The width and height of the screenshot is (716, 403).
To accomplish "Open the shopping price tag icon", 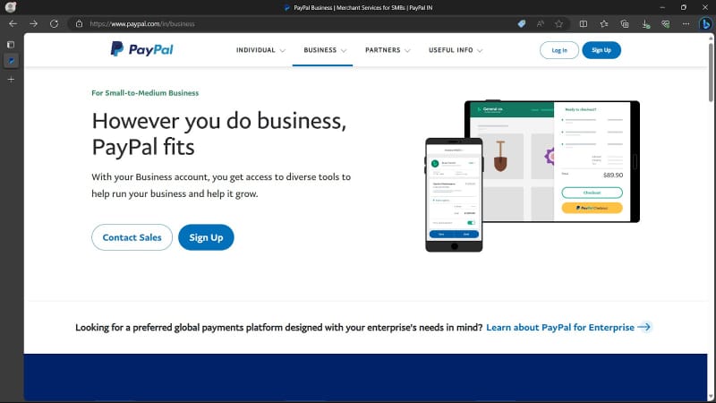I will click(x=522, y=24).
